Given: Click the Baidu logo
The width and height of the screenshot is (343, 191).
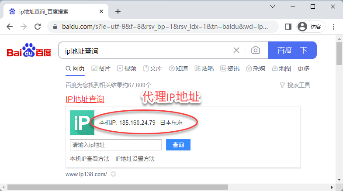Looking at the screenshot, I should pos(29,50).
